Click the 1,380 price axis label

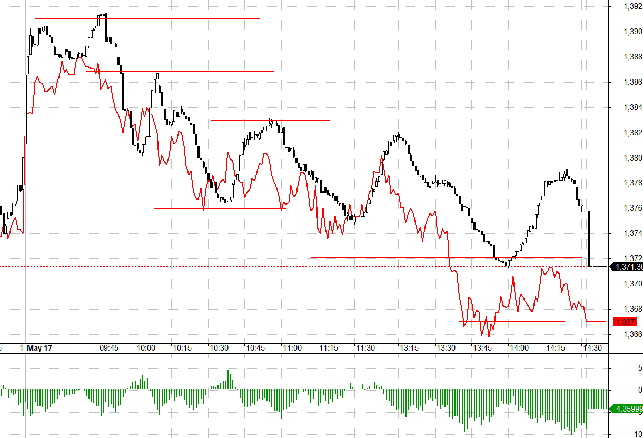632,157
